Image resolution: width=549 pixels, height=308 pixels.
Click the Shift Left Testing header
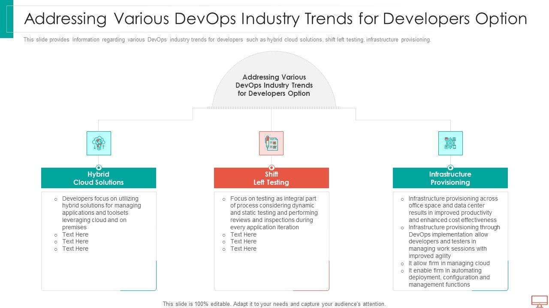point(271,178)
